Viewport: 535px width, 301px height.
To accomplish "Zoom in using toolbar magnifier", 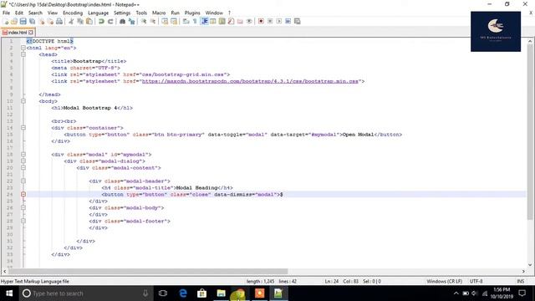I will click(x=144, y=21).
